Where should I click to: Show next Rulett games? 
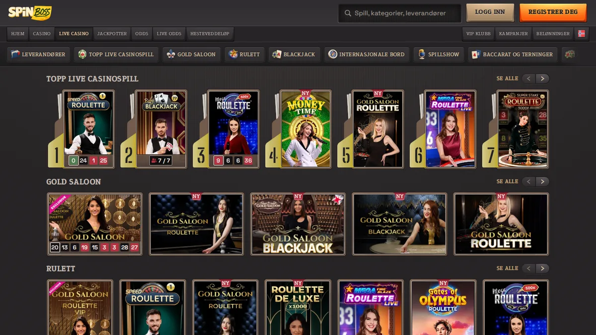pyautogui.click(x=542, y=268)
